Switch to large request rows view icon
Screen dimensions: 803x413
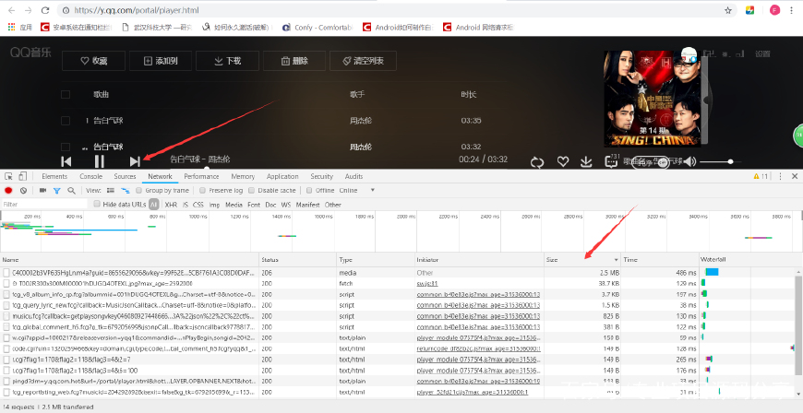coord(111,191)
